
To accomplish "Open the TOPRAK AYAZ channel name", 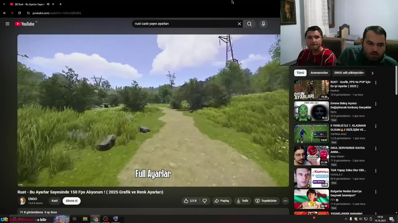I will point(338,134).
